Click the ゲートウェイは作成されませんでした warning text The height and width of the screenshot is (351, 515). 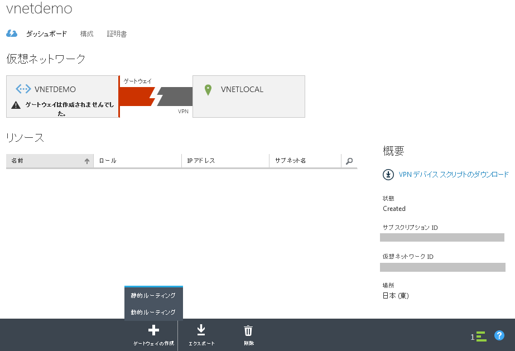pos(70,109)
